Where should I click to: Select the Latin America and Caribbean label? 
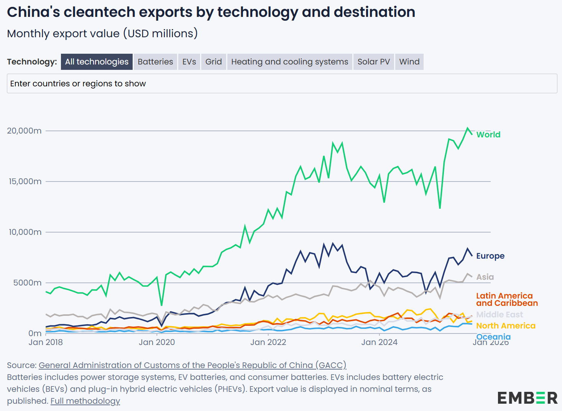[x=507, y=299]
